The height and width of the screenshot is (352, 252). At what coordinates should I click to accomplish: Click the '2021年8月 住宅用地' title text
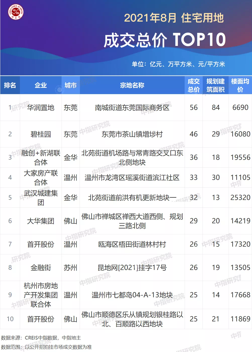point(174,18)
